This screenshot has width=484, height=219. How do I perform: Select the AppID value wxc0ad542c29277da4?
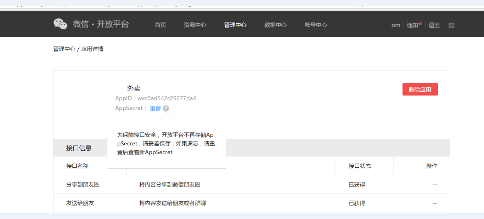(x=167, y=98)
